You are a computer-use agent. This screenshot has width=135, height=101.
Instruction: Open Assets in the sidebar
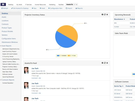click(4, 17)
